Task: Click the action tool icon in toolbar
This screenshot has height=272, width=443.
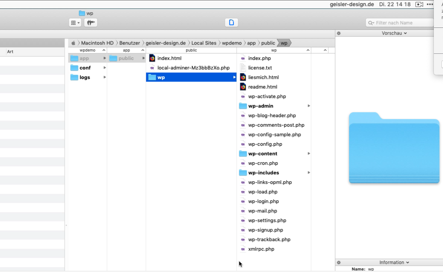Action: coord(91,23)
